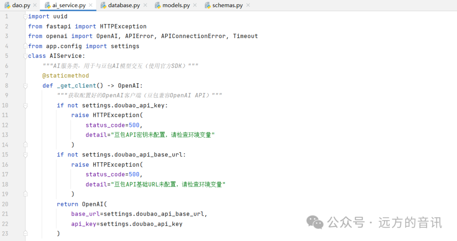Click 'Timeout' in the openai import line
457x241 pixels.
coord(245,36)
